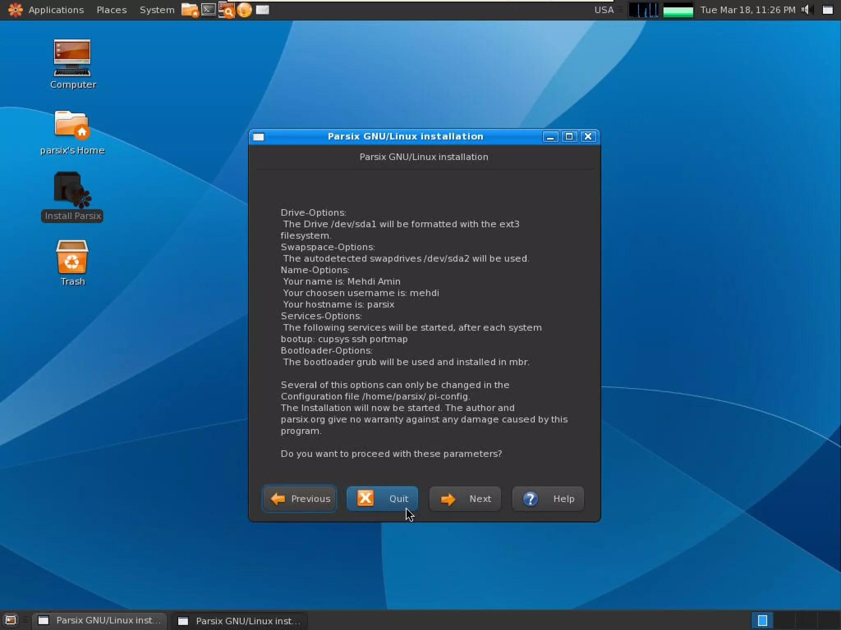Open the System menu
This screenshot has height=630, width=841.
(x=157, y=9)
